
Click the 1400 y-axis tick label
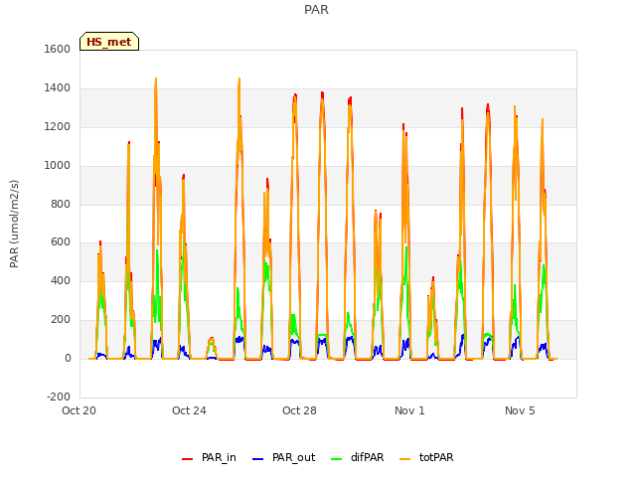click(x=58, y=88)
